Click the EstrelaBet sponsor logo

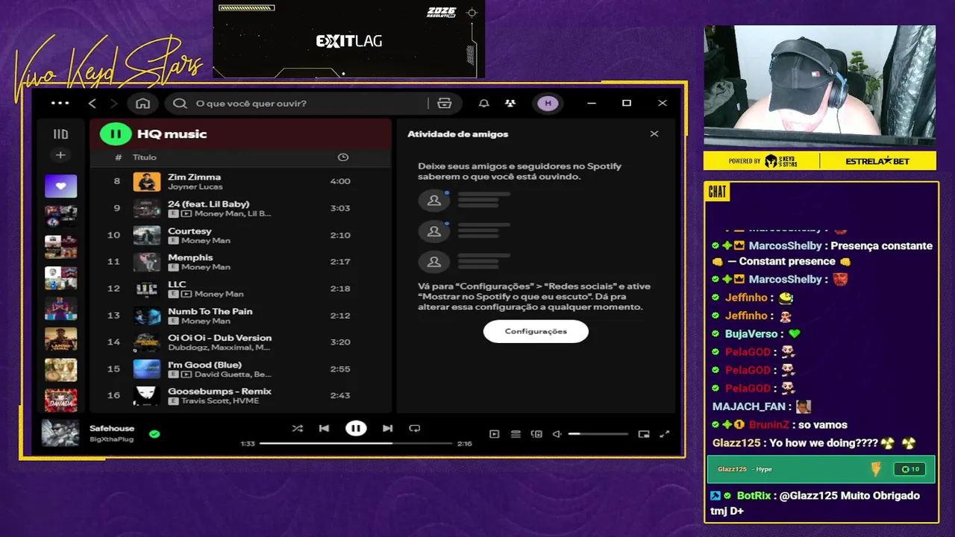click(x=877, y=161)
